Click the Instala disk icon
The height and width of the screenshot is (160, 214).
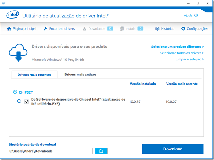pos(122,29)
